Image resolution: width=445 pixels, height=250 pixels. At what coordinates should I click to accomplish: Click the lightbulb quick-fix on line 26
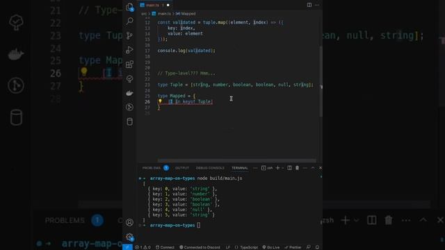click(160, 101)
